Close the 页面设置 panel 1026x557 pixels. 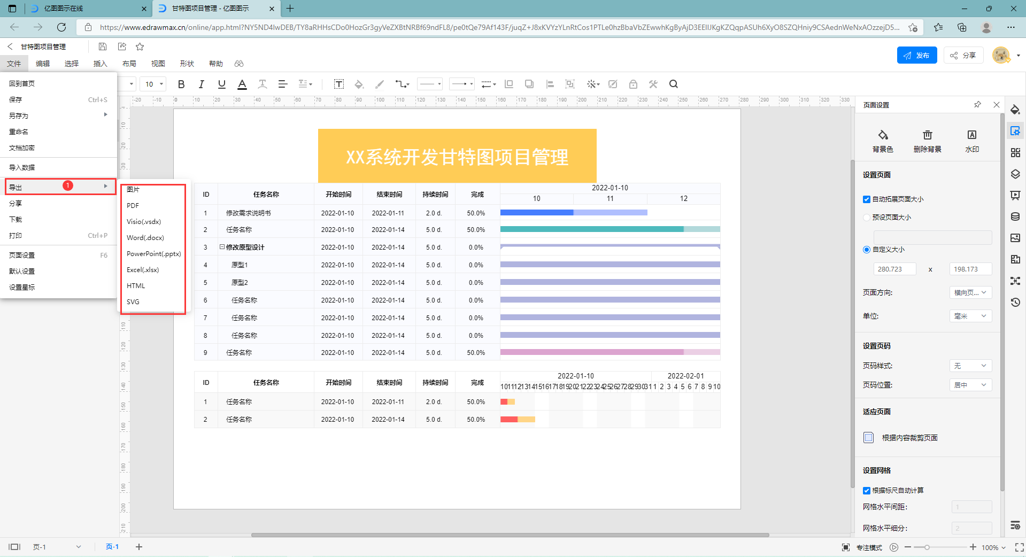click(x=997, y=105)
